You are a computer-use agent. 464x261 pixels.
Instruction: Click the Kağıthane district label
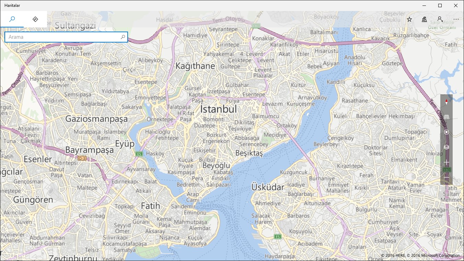(195, 66)
